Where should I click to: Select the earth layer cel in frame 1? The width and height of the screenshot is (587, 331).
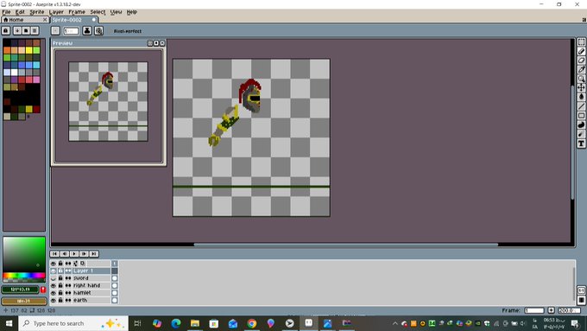(x=115, y=300)
